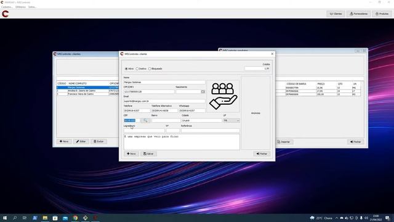Open the Sobre menu
The width and height of the screenshot is (394, 222).
click(32, 7)
